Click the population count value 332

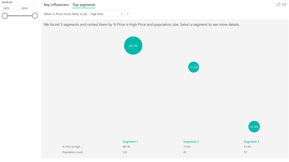[125, 152]
